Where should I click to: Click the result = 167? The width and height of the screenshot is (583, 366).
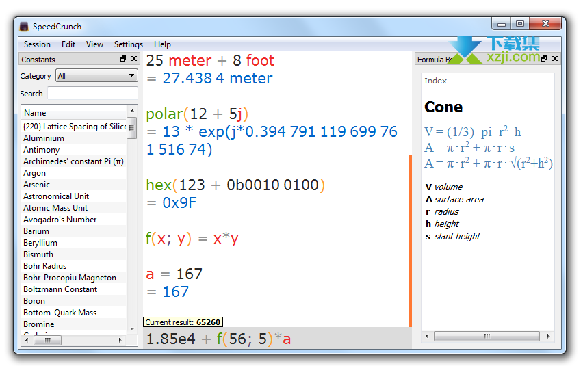point(168,291)
